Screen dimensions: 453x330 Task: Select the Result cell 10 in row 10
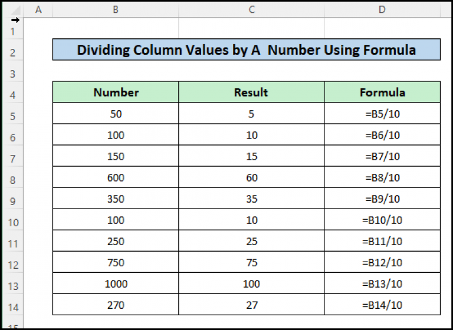pyautogui.click(x=251, y=220)
